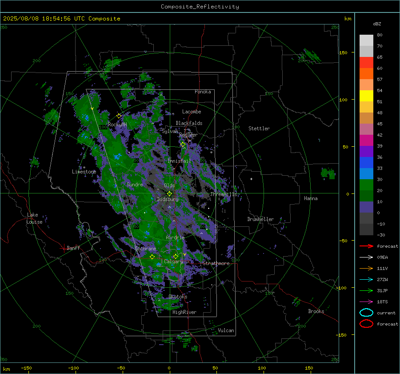Select the dark orange 57-60 dBZ swatch
Viewport: 400px width, 374px height.
point(366,74)
